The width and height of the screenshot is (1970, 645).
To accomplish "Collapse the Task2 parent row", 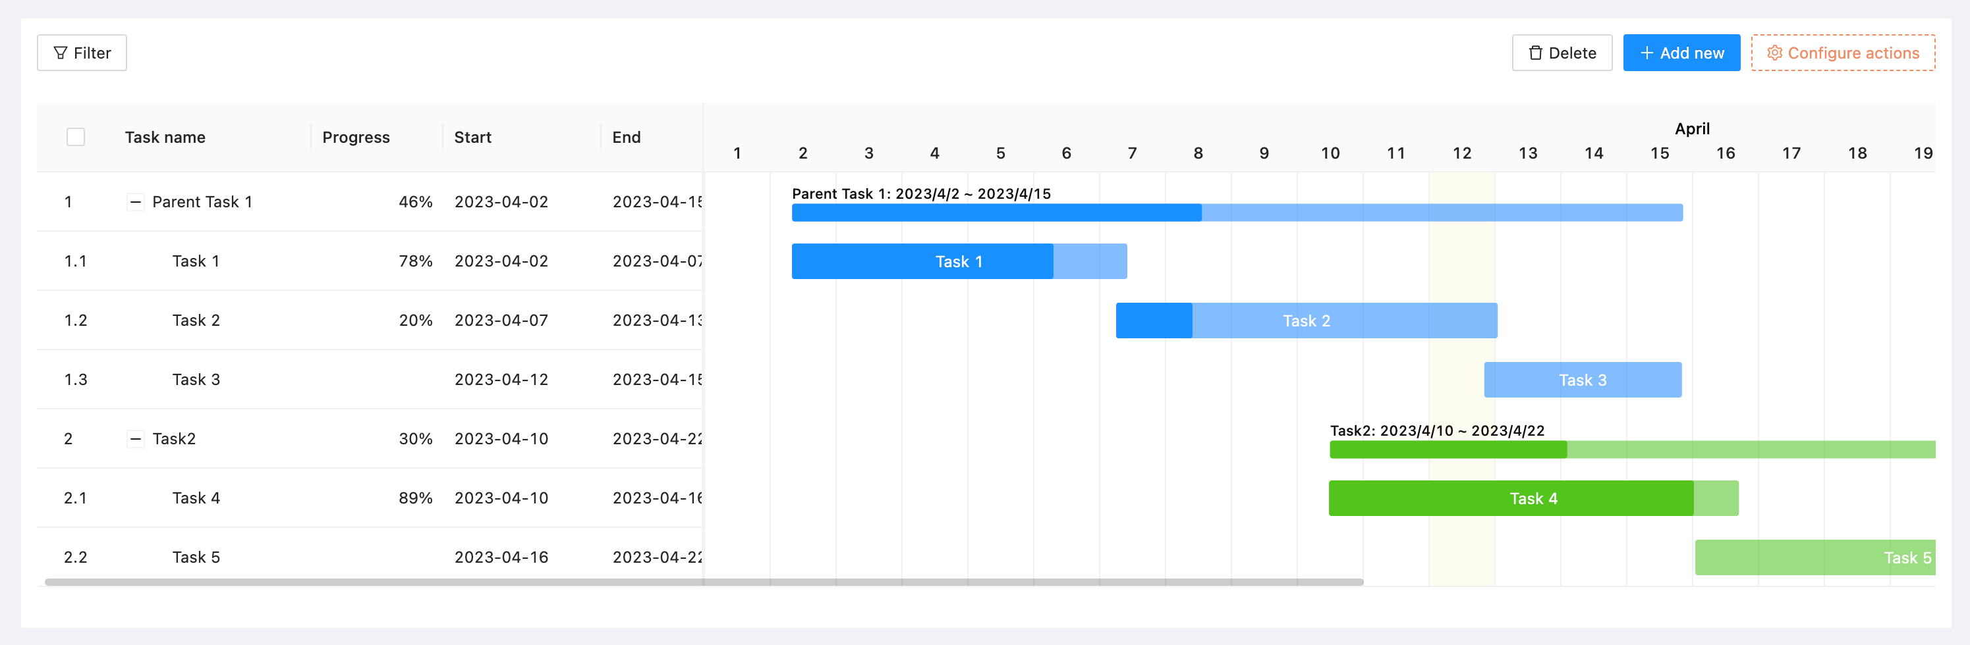I will point(135,438).
